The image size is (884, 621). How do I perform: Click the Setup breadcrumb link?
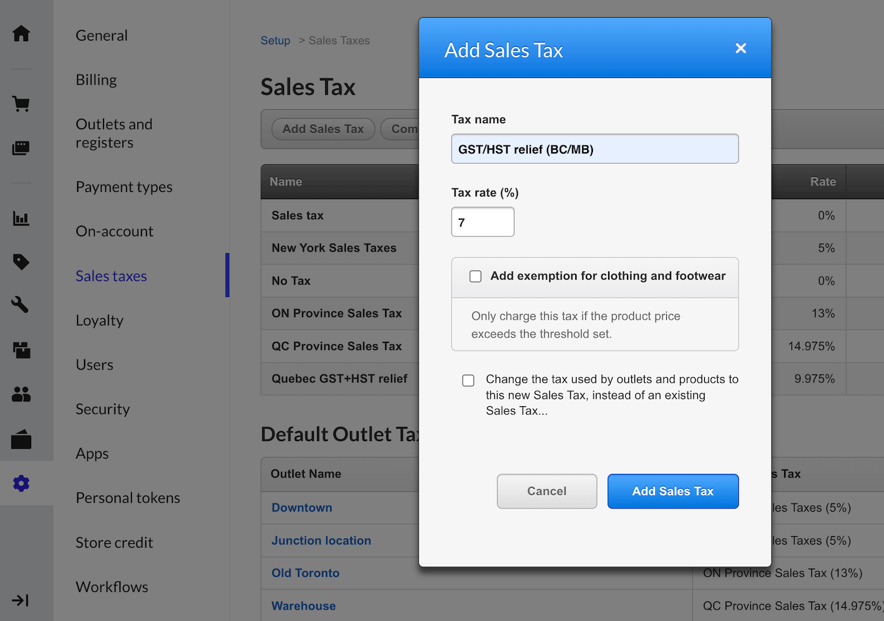pos(275,40)
